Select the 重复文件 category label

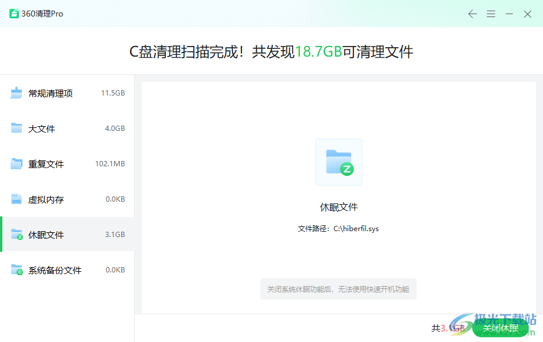click(46, 164)
